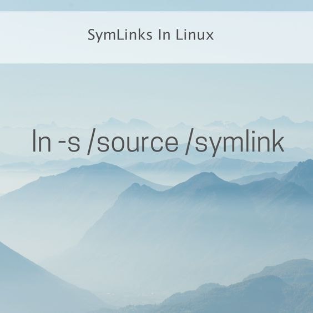The width and height of the screenshot is (313, 313).
Task: Click the white title banner right of title
Action: pos(264,37)
